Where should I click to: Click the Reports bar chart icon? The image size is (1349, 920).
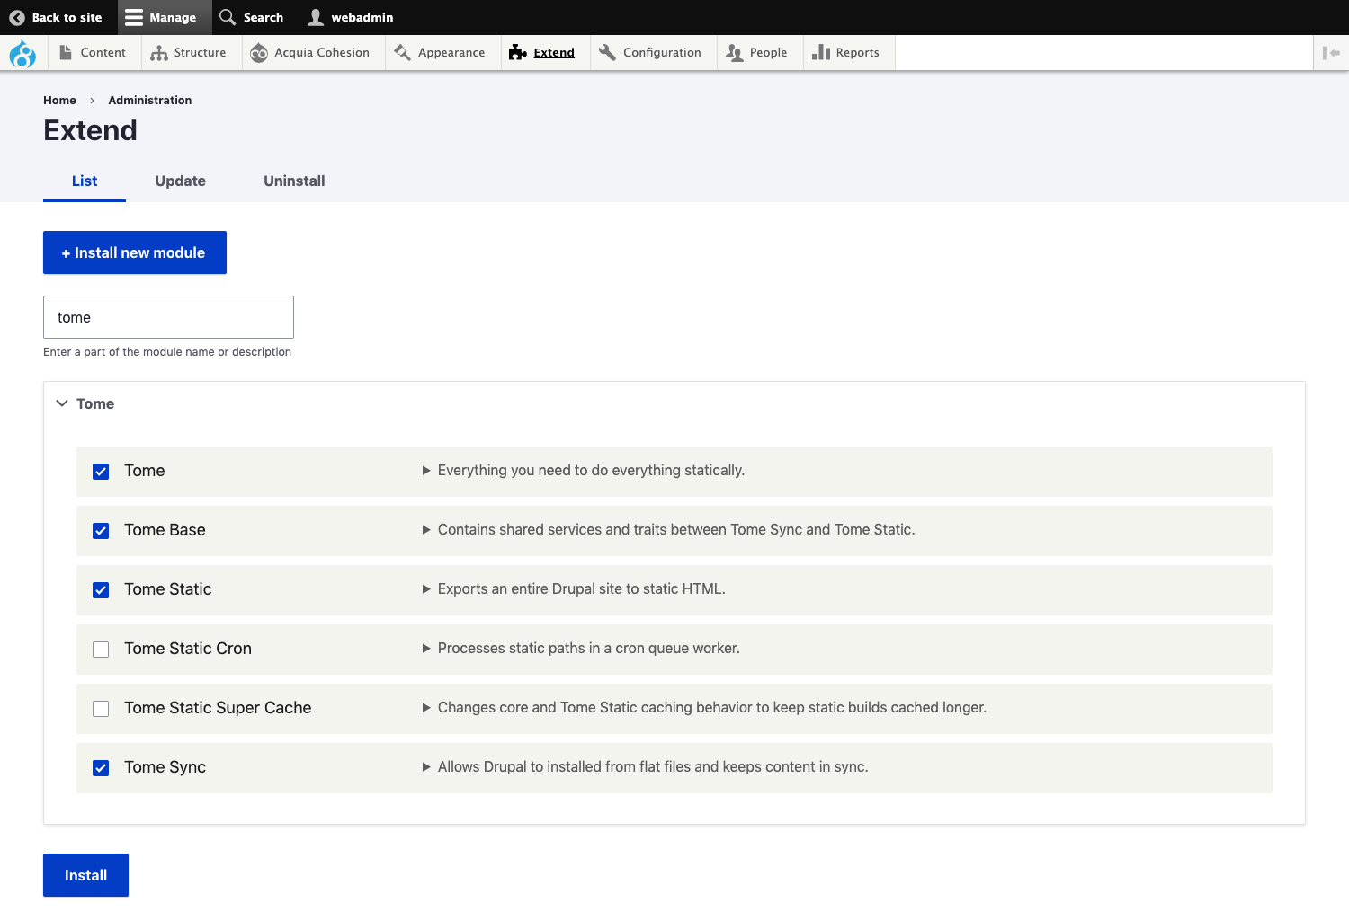[x=821, y=52]
